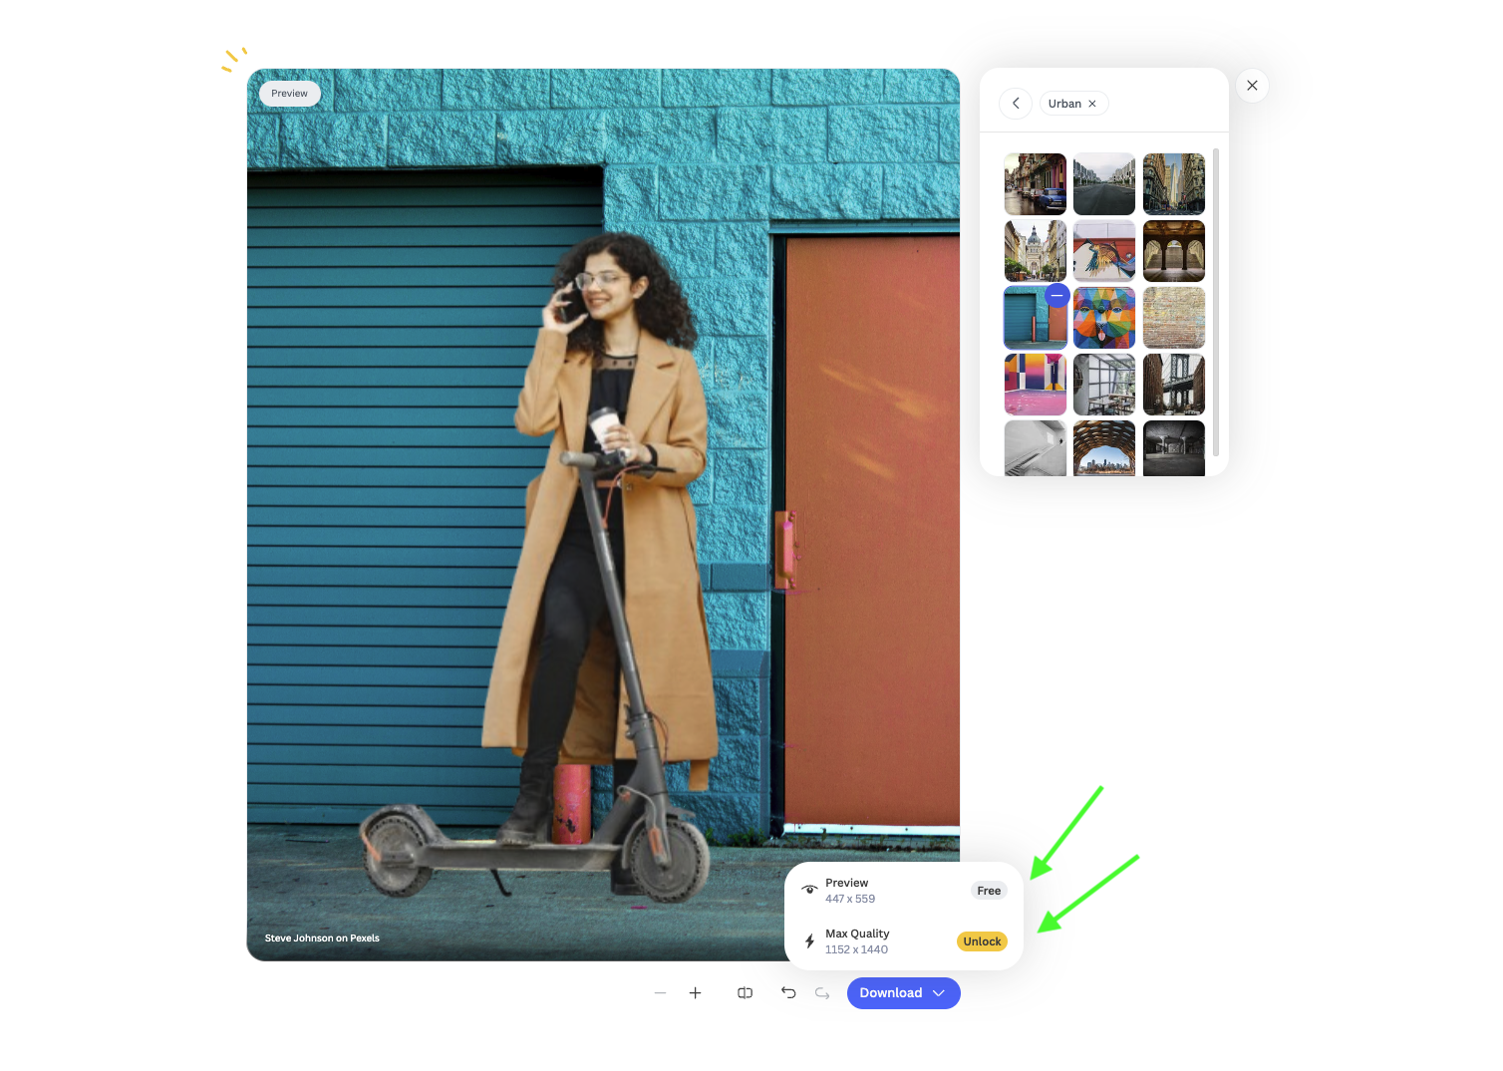Click the yellow Unlock button

[982, 941]
